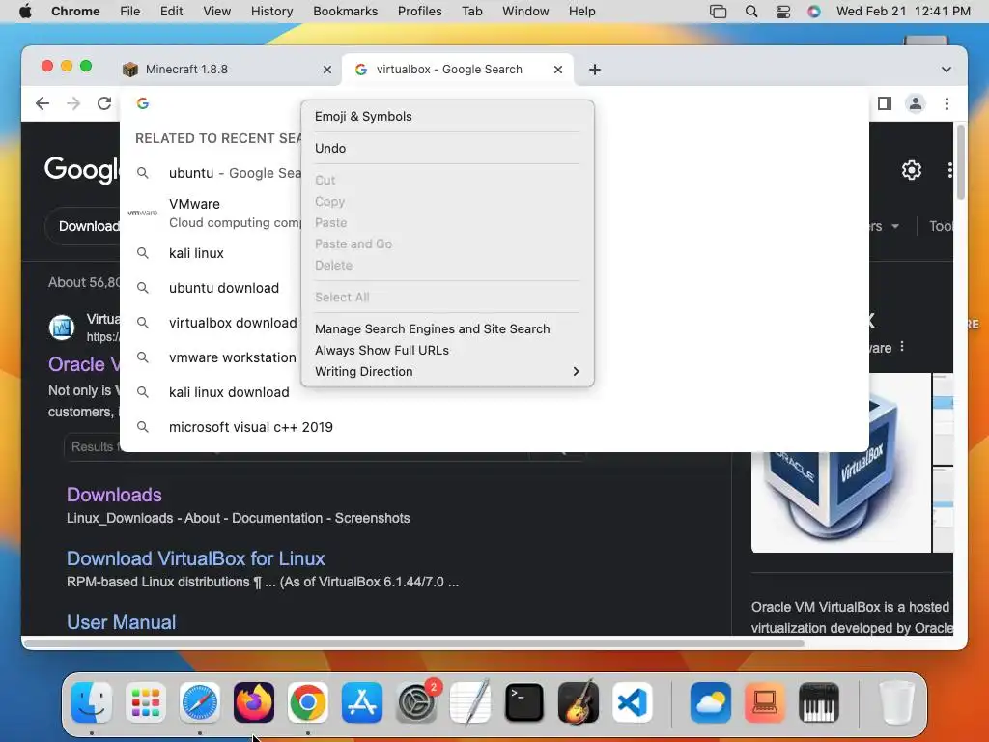The width and height of the screenshot is (989, 742).
Task: Open the Chrome profile avatar
Action: (x=916, y=103)
